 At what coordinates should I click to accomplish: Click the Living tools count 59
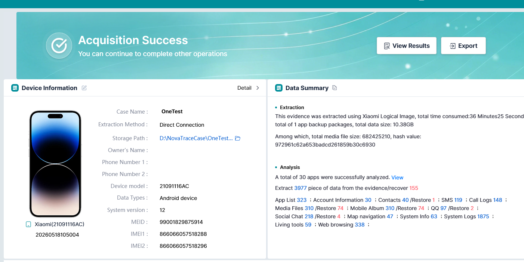pos(308,225)
